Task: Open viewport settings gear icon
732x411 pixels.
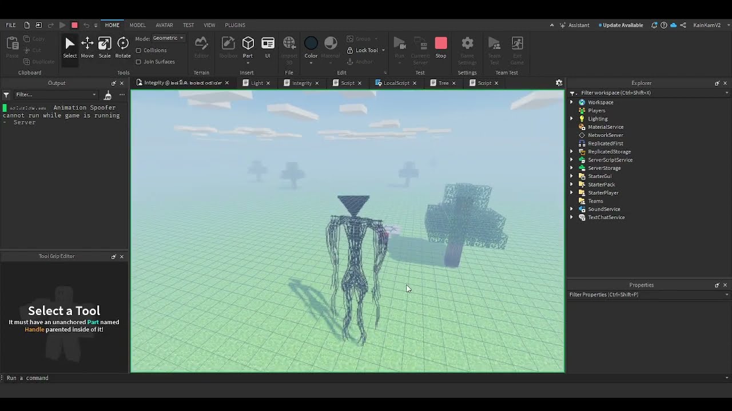Action: 559,83
